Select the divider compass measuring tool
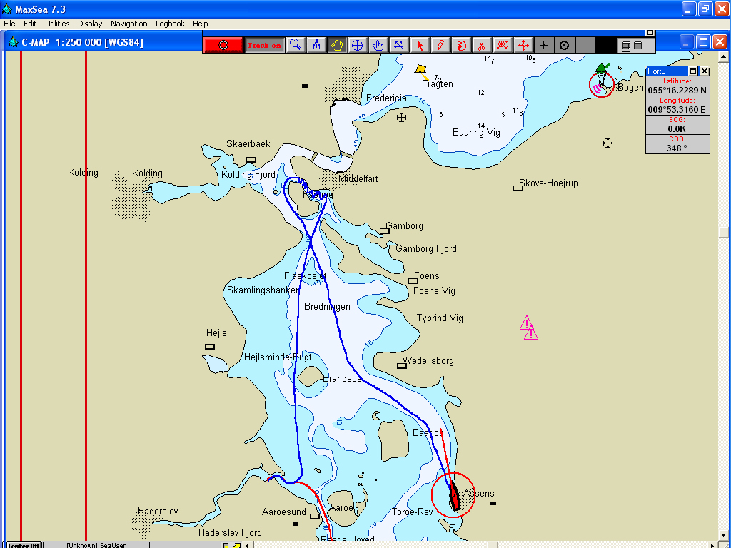Screen dimensions: 731x548 pyautogui.click(x=316, y=45)
